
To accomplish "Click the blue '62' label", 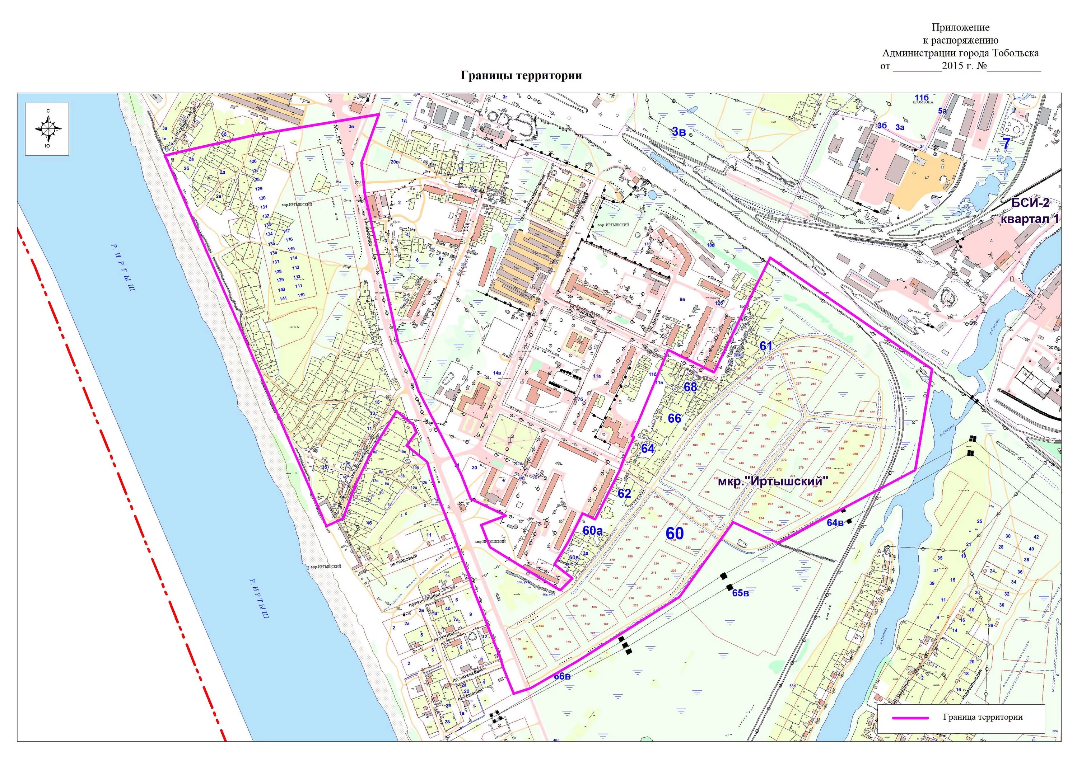I will (624, 494).
